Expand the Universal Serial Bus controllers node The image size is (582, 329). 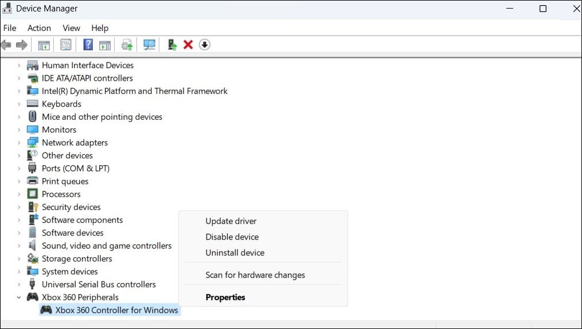pyautogui.click(x=19, y=284)
